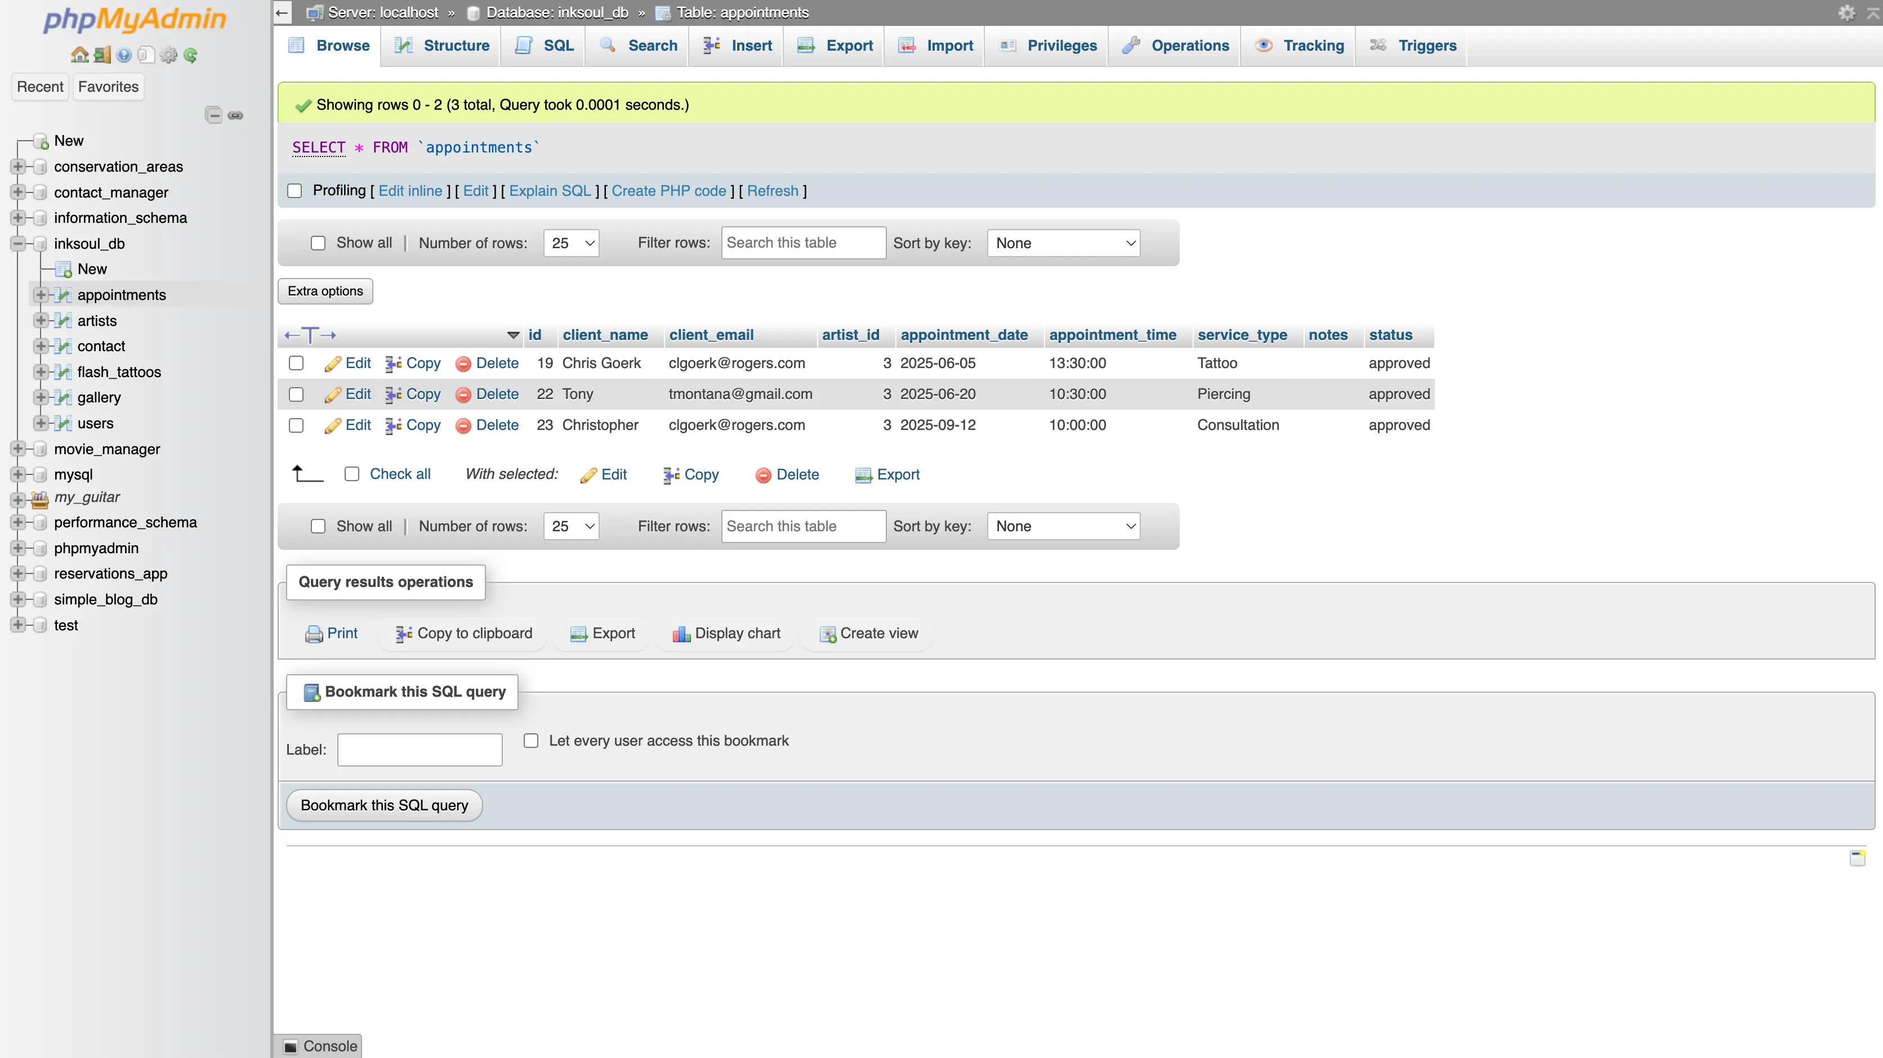Click red Delete icon for Chris Goerk row
The width and height of the screenshot is (1883, 1058).
click(463, 364)
